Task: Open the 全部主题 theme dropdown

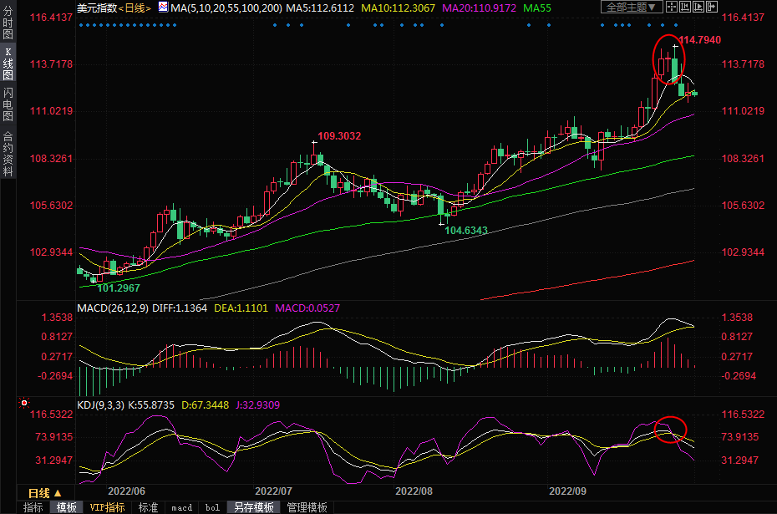Action: click(631, 8)
